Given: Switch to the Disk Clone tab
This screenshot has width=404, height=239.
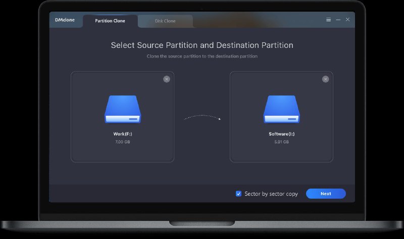Looking at the screenshot, I should (165, 21).
